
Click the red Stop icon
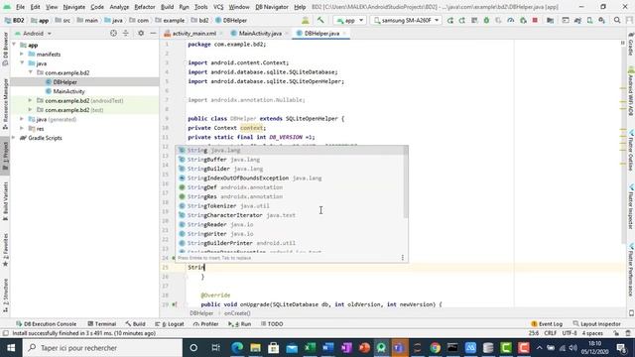(535, 20)
